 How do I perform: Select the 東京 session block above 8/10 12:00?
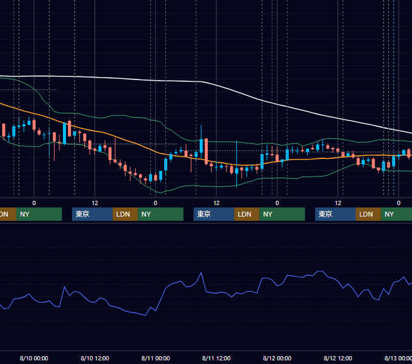pos(92,214)
